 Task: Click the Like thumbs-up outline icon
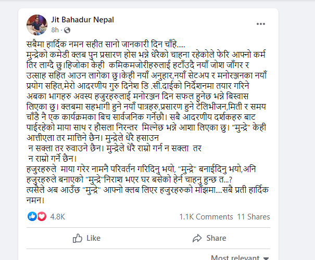(78, 238)
